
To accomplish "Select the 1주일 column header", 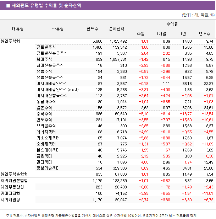I will pos(139,34).
